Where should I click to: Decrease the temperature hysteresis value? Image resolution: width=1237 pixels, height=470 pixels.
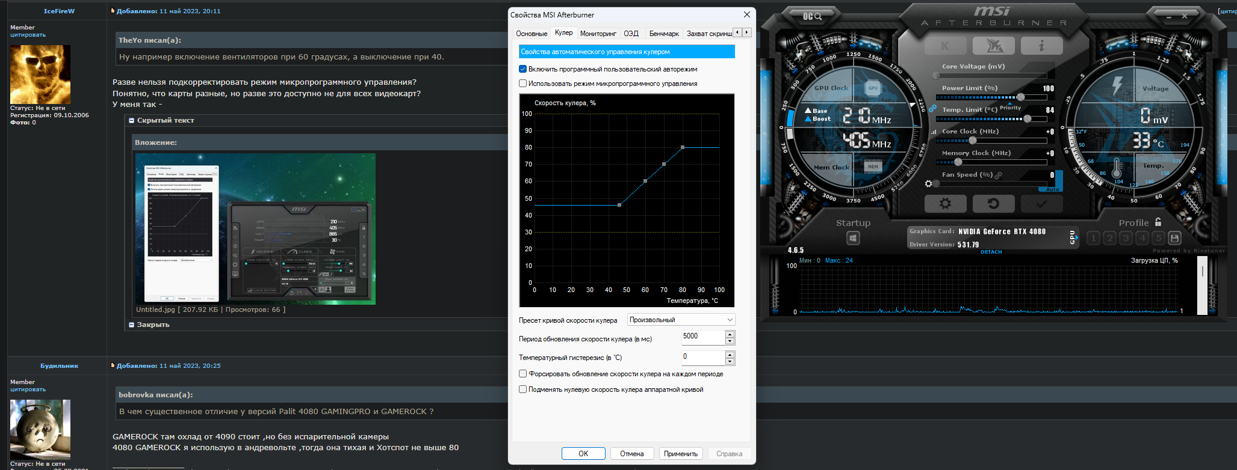click(730, 362)
